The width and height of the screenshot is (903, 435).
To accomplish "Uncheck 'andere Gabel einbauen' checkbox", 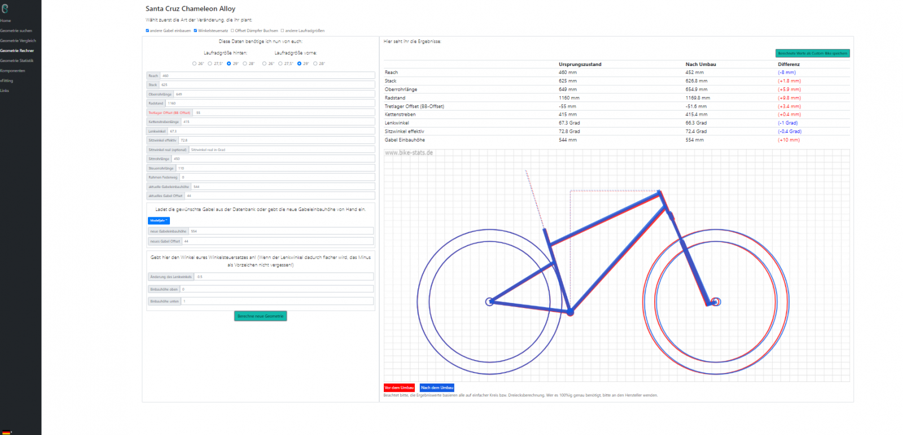I will pos(147,30).
